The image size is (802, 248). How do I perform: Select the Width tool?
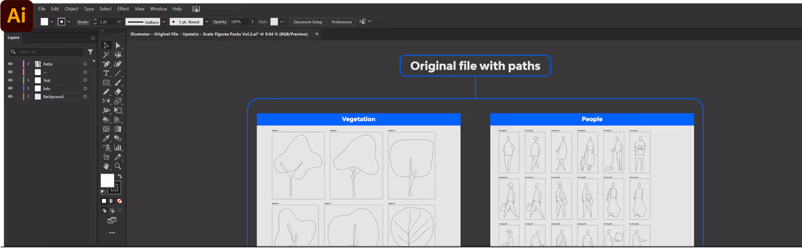point(106,110)
